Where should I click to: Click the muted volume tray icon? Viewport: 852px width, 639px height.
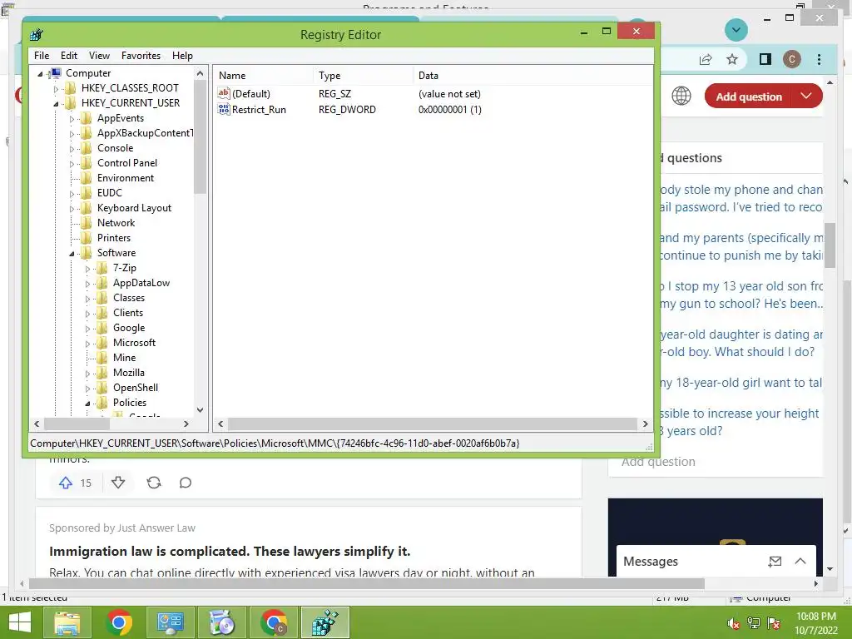point(734,623)
